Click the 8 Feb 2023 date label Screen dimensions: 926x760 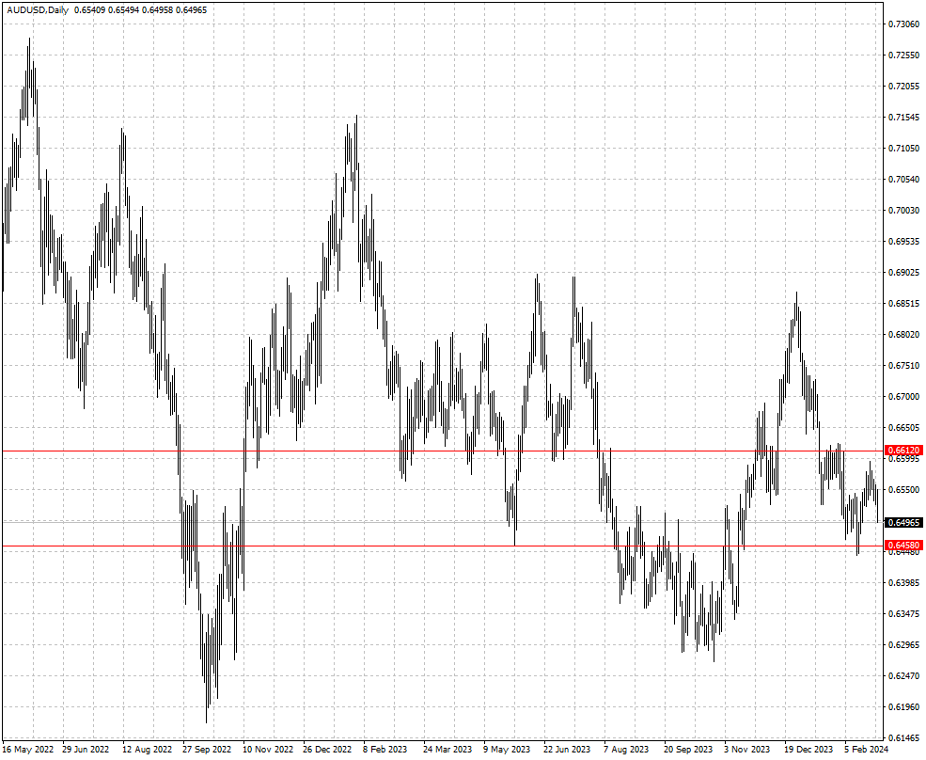[x=385, y=750]
